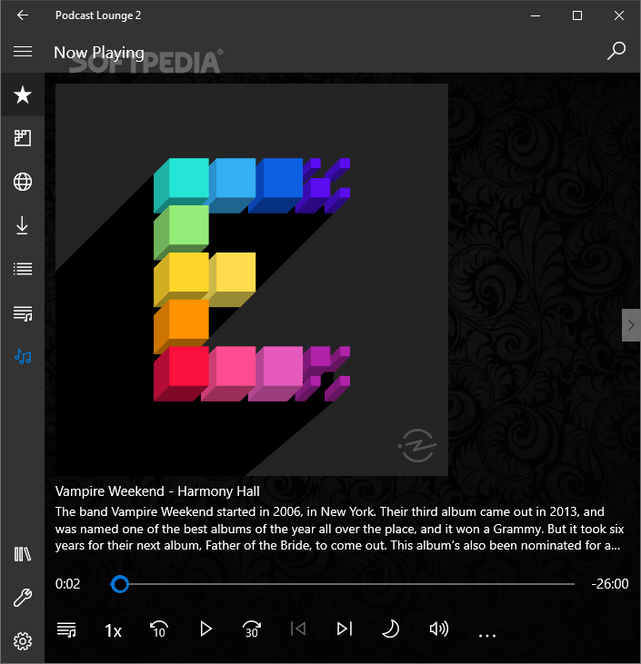Click the Now Playing heading
The width and height of the screenshot is (641, 664).
99,53
